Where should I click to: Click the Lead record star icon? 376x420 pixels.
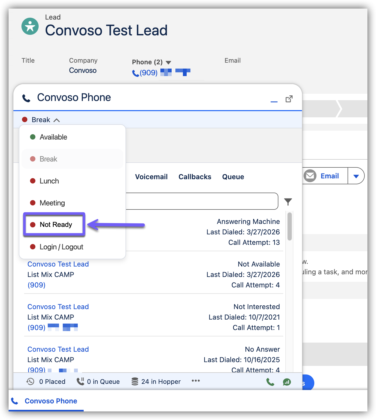[x=30, y=26]
